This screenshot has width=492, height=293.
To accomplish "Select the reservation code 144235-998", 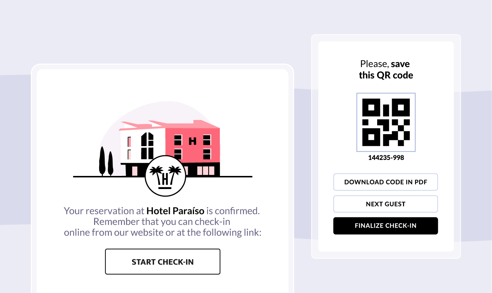I will [x=386, y=158].
